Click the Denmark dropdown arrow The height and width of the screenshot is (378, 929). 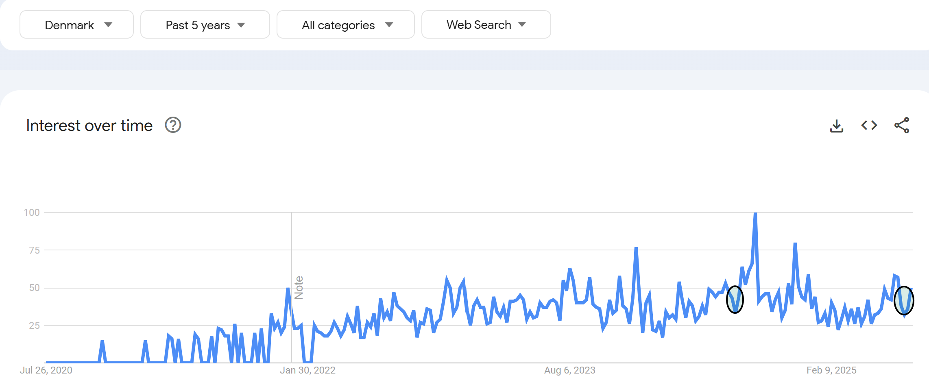coord(108,25)
